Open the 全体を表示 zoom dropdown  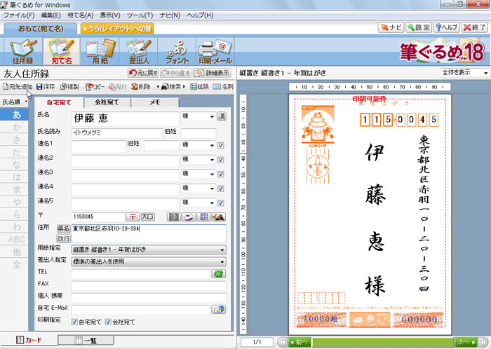pos(464,73)
